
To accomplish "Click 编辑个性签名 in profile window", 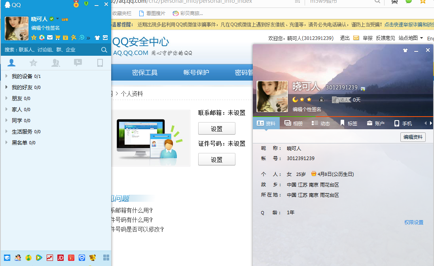I will (x=307, y=109).
